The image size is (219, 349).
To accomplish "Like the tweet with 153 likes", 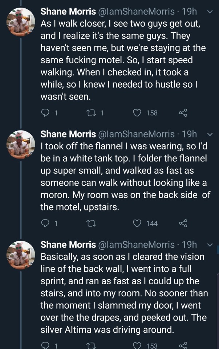I will 137,345.
